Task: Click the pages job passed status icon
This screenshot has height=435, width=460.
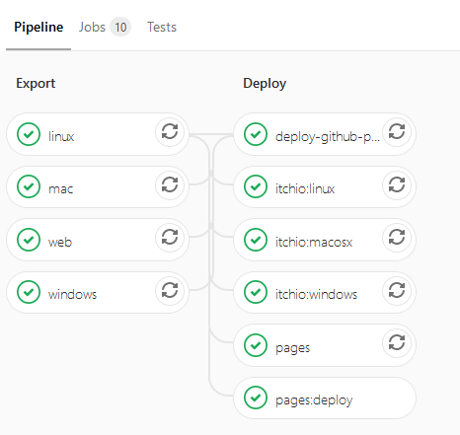Action: (256, 345)
